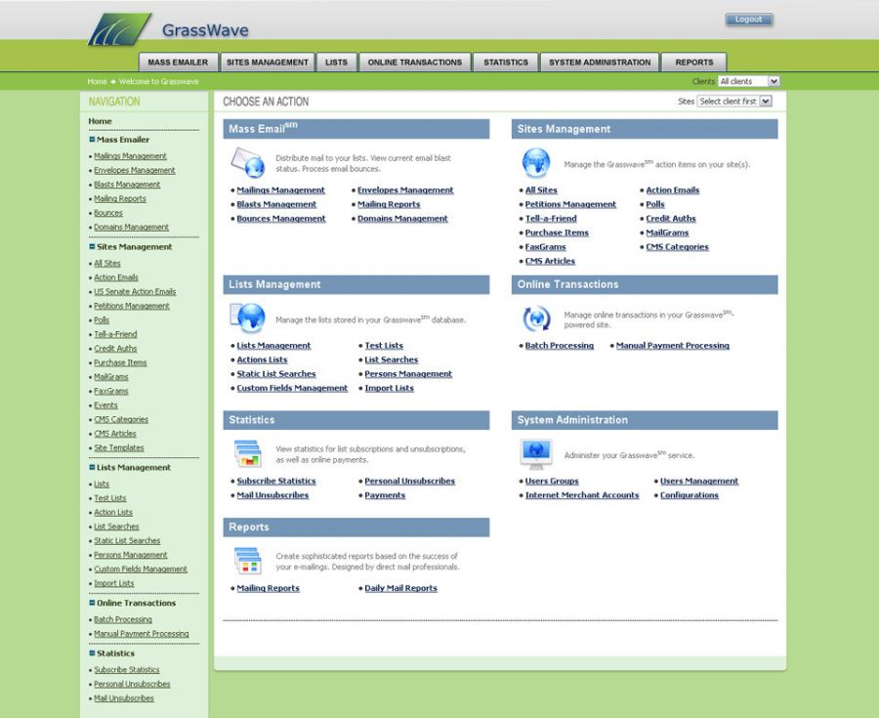Click the Home breadcrumb link
Image resolution: width=879 pixels, height=718 pixels.
[x=97, y=81]
